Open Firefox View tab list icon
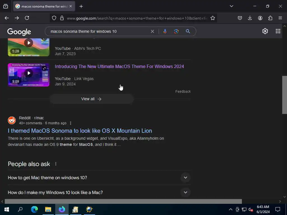 pos(6,6)
